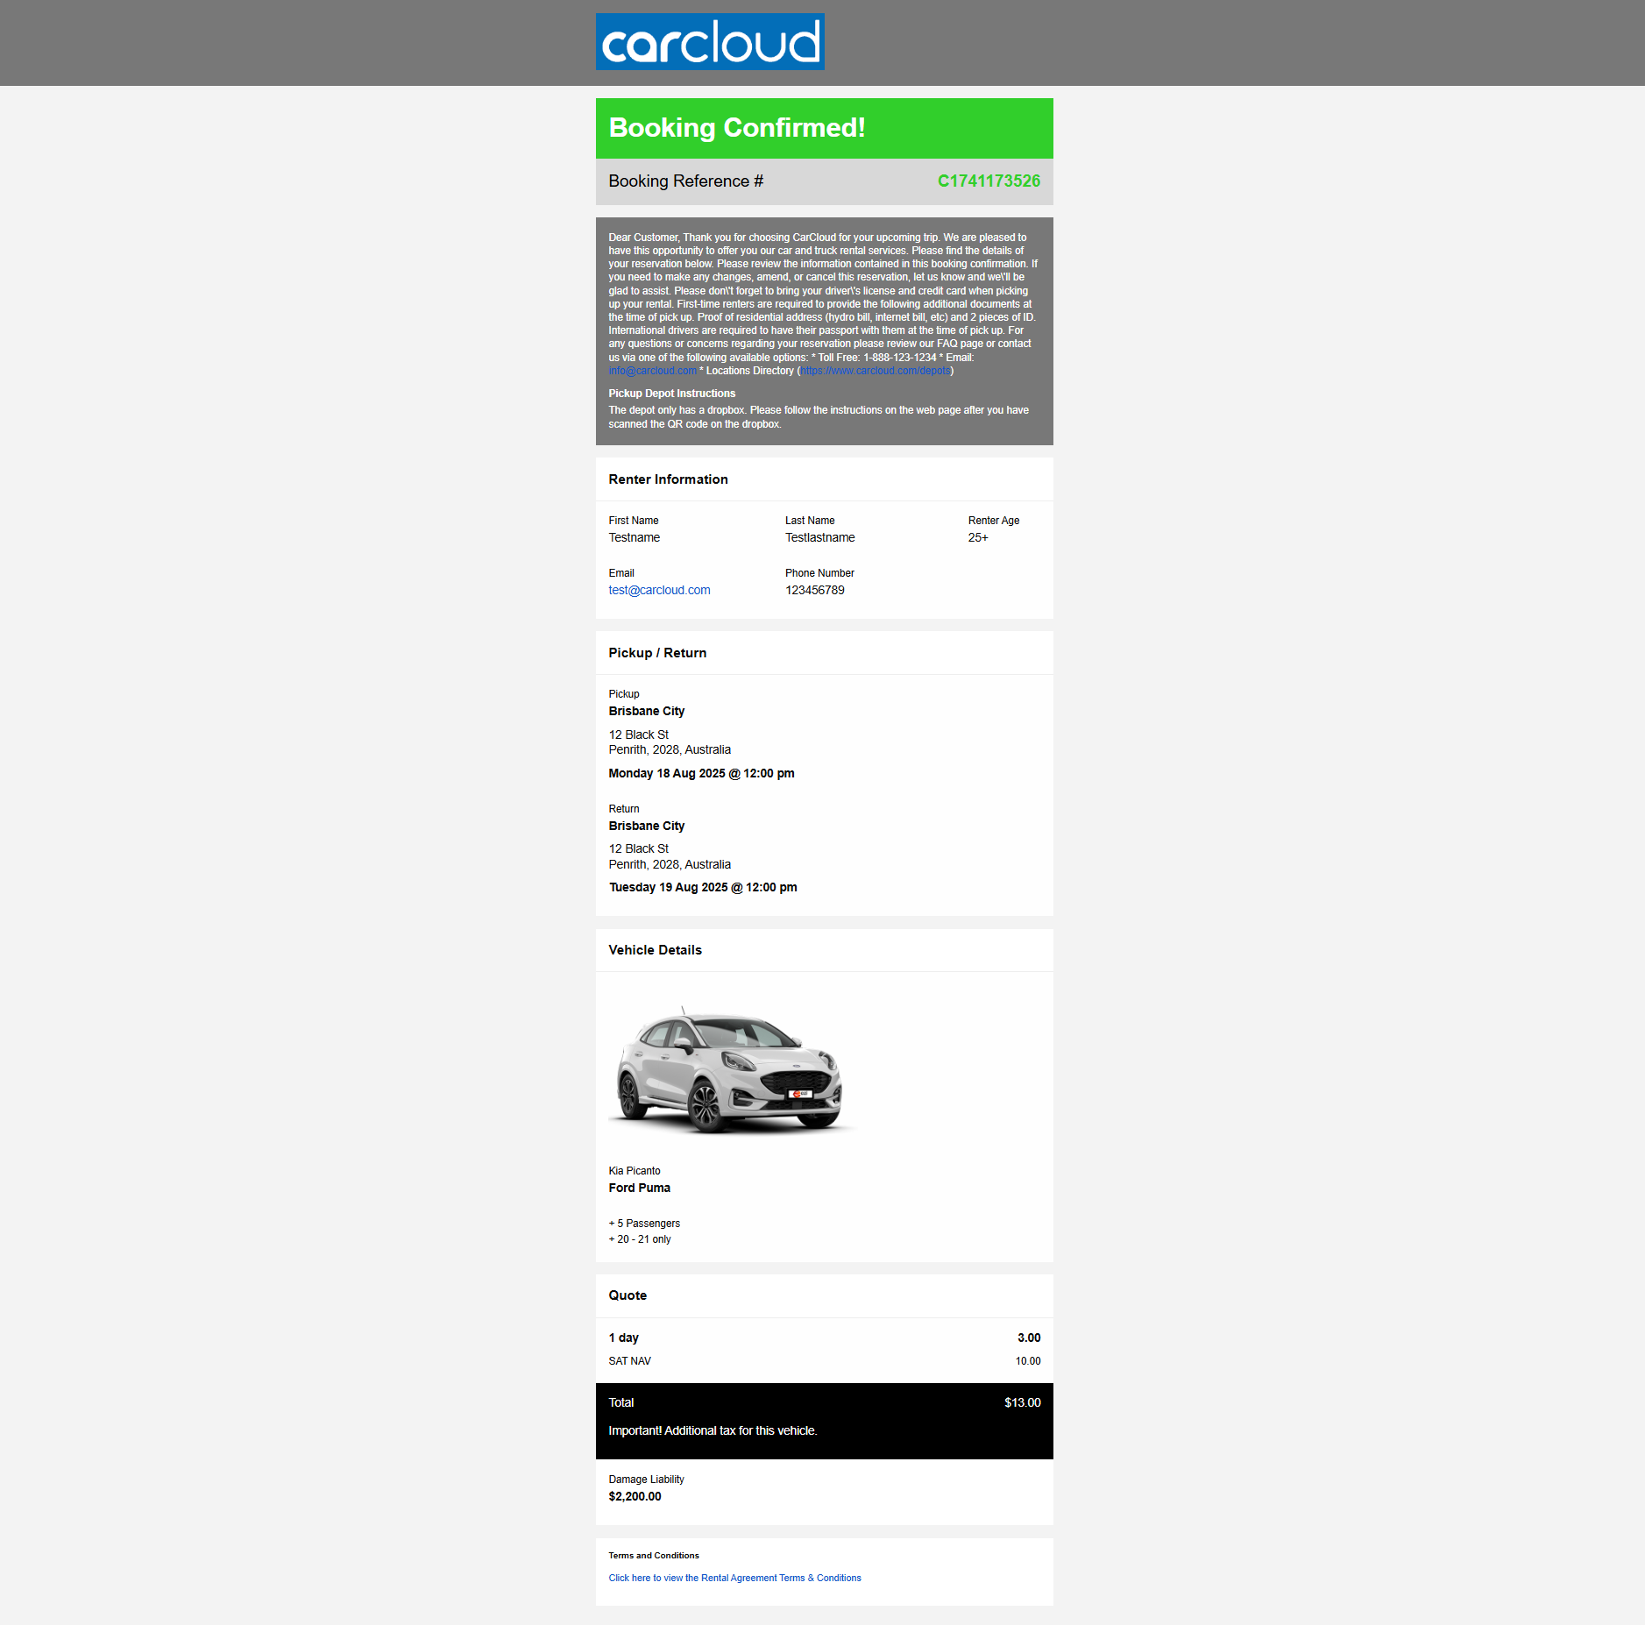The height and width of the screenshot is (1625, 1645).
Task: Click the Ford Puma vehicle name
Action: click(639, 1188)
